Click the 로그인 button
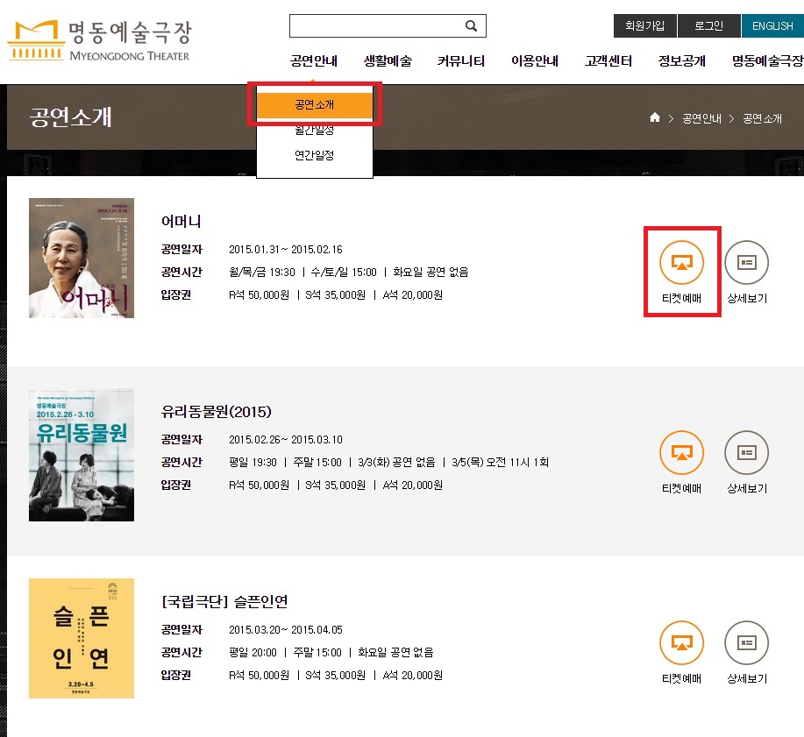Screen dimensions: 804x737 [708, 25]
